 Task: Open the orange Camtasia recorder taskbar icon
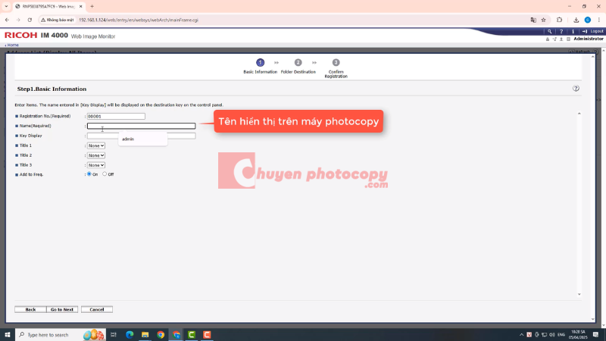[x=207, y=334]
